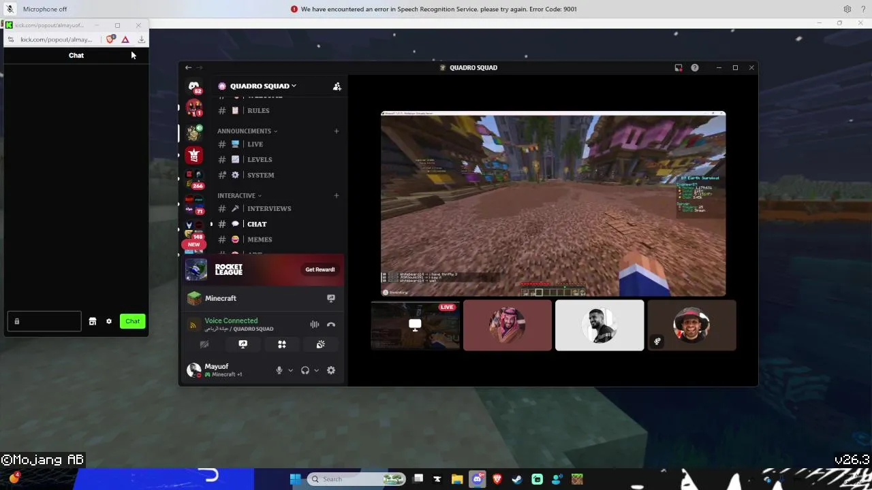The image size is (872, 490).
Task: Open downloads icon in Kick popout window
Action: click(x=142, y=39)
